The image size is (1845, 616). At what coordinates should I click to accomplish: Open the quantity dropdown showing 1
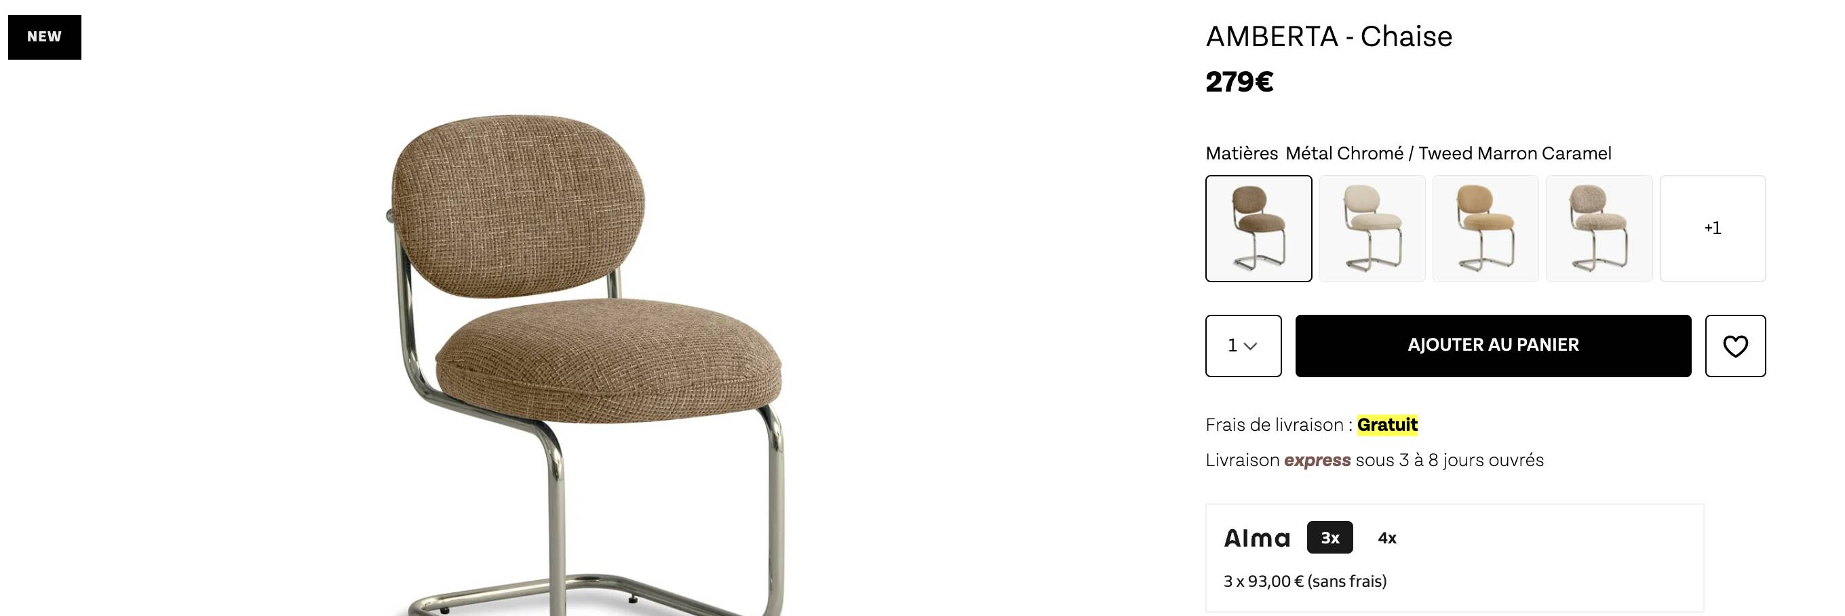point(1243,346)
